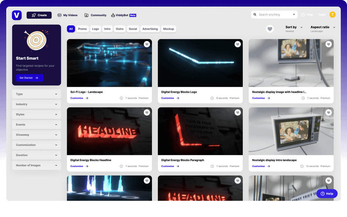
Task: Click Get Started in Start Smart
Action: pyautogui.click(x=29, y=78)
